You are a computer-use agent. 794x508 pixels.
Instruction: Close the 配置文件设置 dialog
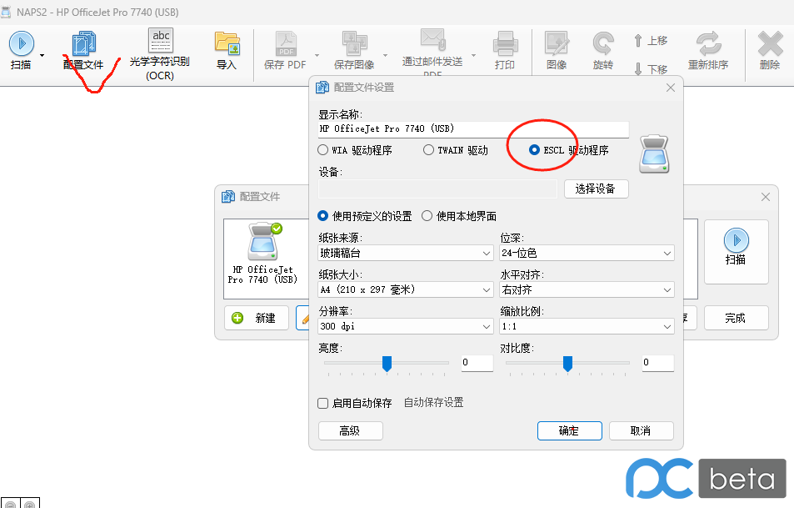coord(671,88)
